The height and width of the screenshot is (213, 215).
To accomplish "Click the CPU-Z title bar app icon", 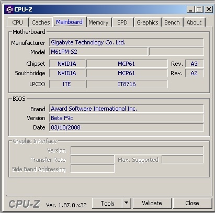I will (x=9, y=9).
